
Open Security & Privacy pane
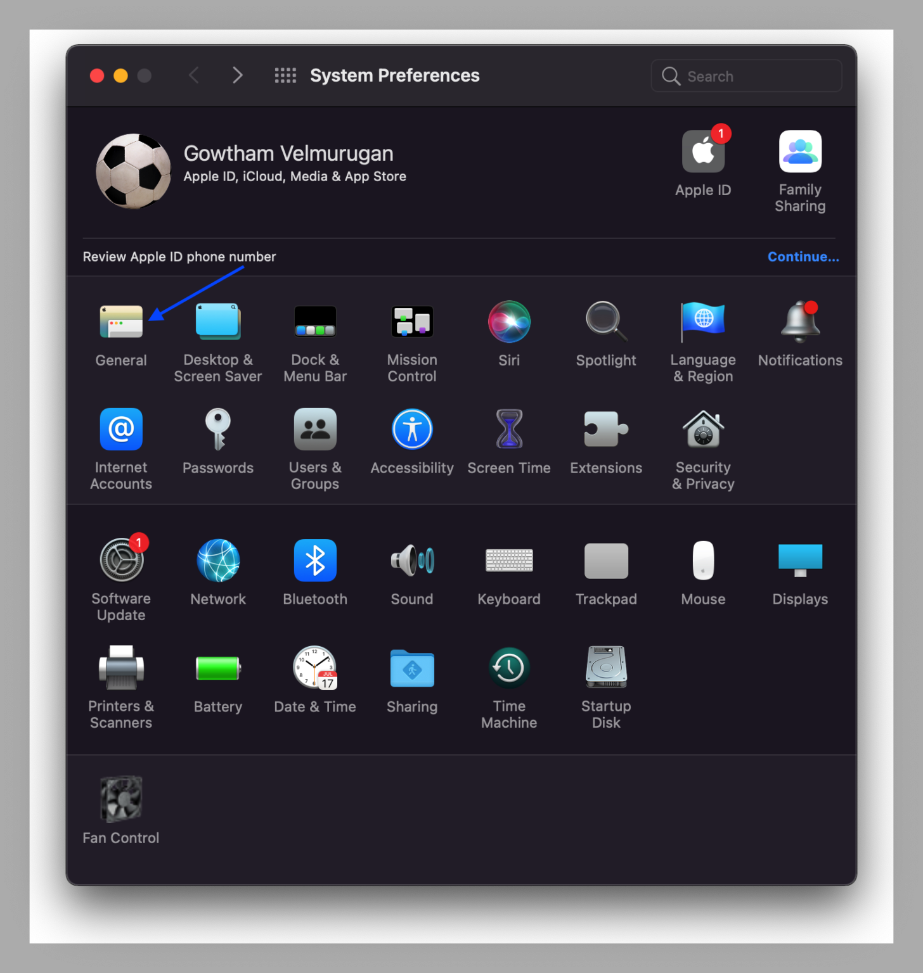pos(703,429)
